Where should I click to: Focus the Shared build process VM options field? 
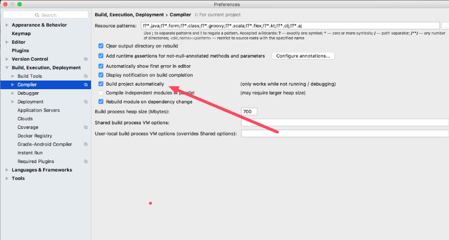click(345, 122)
